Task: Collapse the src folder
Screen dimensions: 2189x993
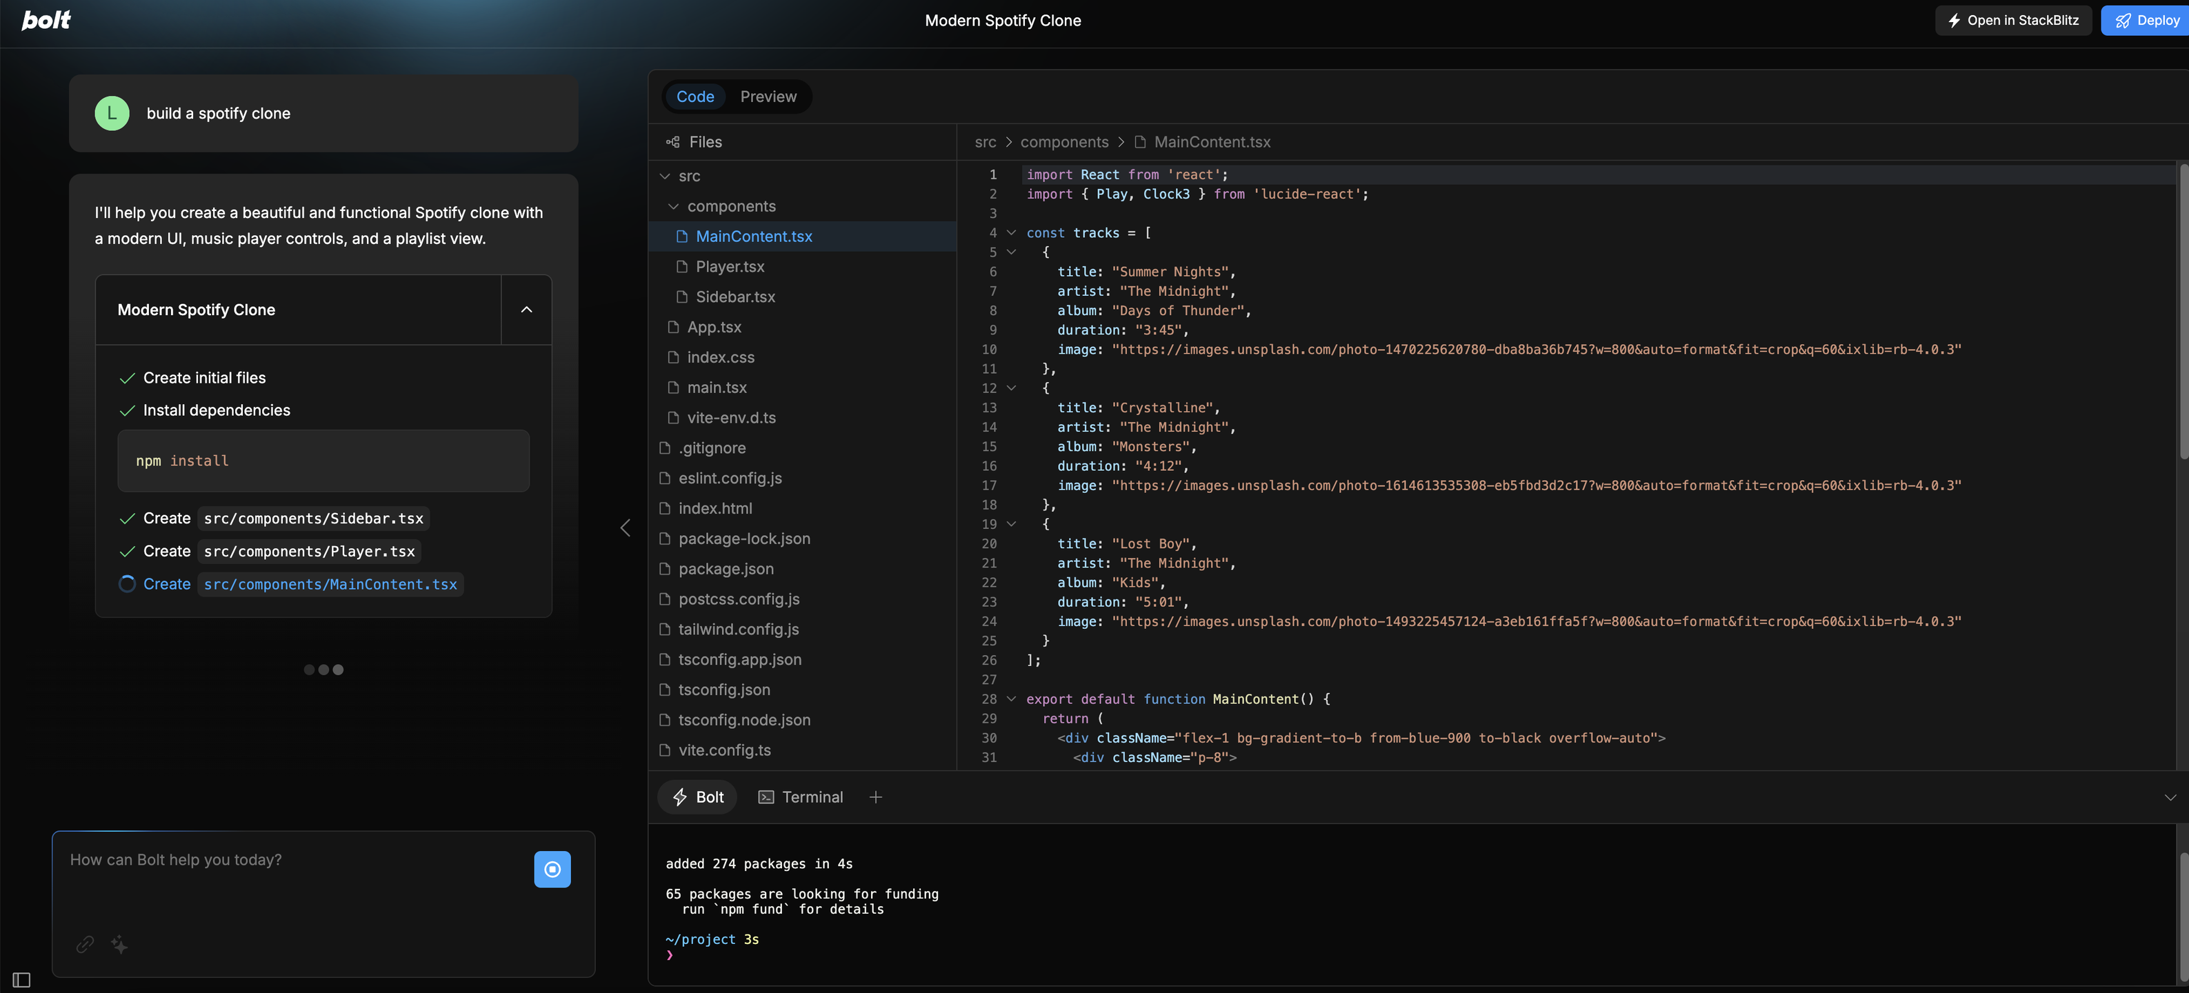Action: tap(666, 176)
